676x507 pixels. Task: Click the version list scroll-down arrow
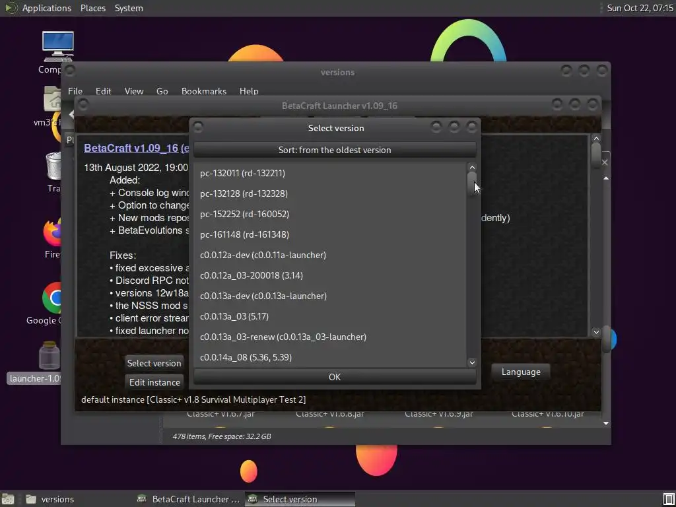[x=472, y=362]
